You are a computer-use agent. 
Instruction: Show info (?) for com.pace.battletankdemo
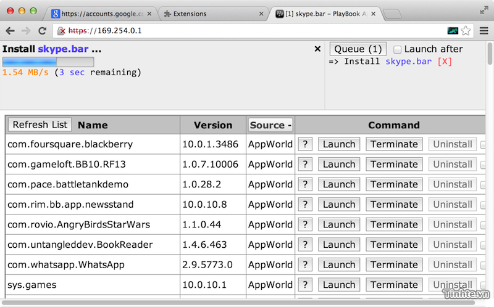point(305,184)
